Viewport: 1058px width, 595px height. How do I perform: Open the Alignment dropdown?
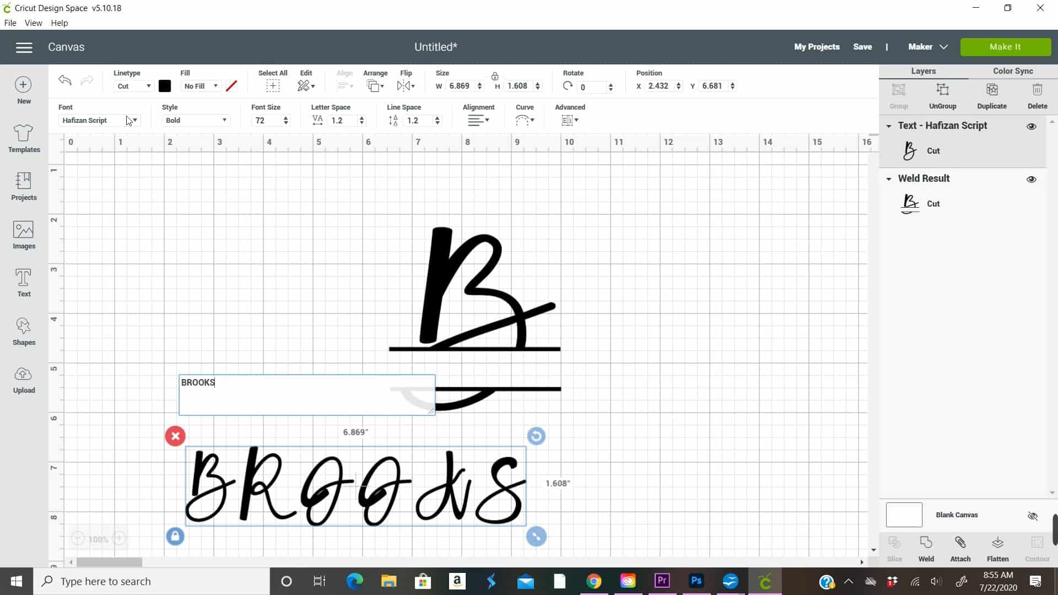point(478,120)
